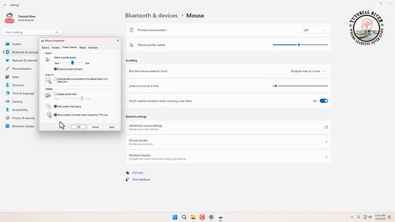Click the Lines to scroll at a time slider
Screen dimensions: 395x222
point(301,86)
